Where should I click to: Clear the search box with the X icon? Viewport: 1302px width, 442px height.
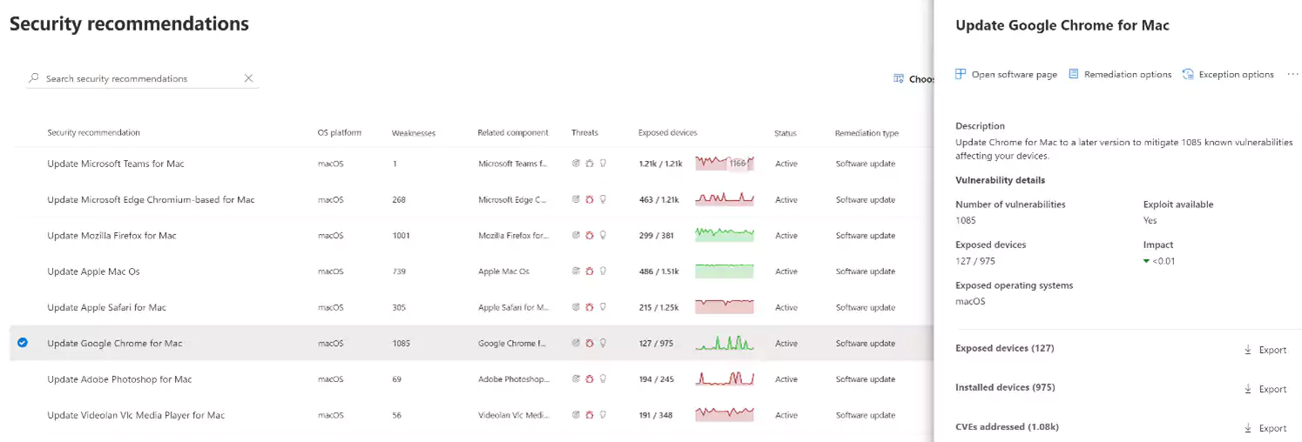248,78
